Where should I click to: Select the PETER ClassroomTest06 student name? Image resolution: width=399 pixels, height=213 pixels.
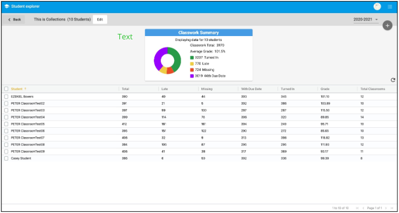pos(28,131)
